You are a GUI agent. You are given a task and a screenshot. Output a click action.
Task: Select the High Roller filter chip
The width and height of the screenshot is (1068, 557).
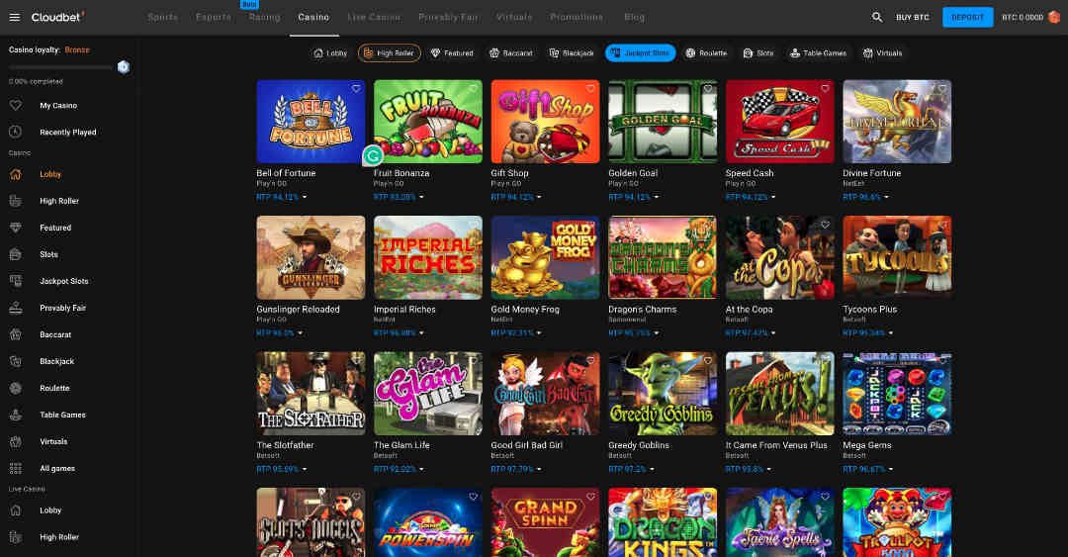389,53
